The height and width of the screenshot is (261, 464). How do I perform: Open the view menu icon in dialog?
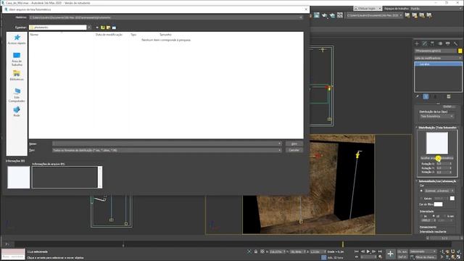pyautogui.click(x=114, y=28)
